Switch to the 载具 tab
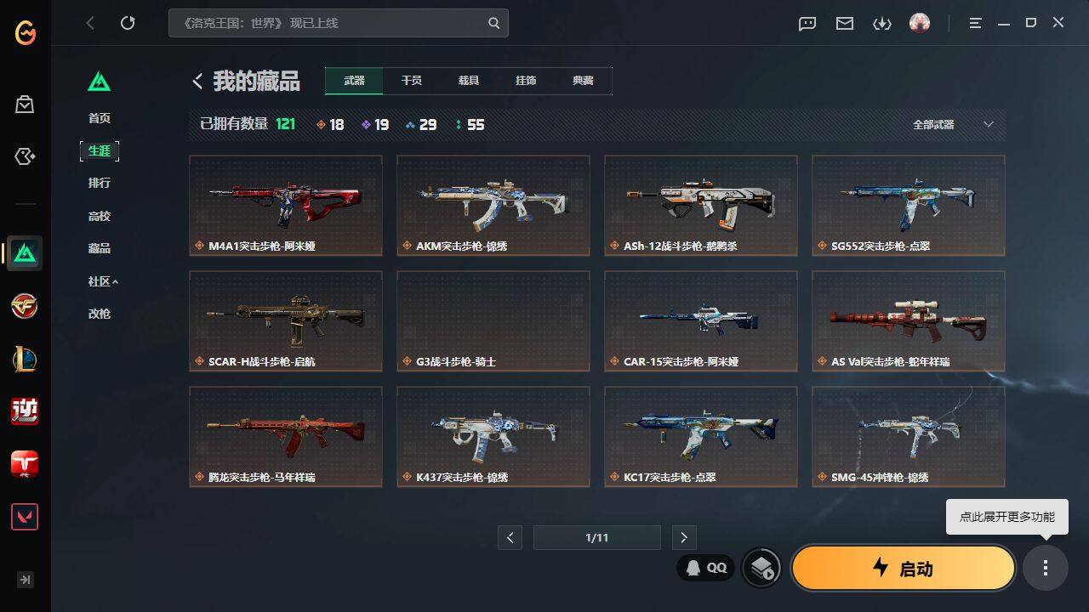This screenshot has height=612, width=1089. [469, 80]
